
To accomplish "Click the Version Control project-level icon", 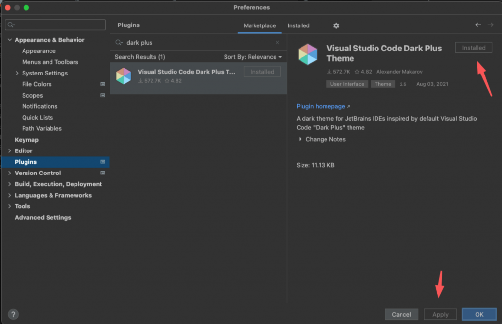I will (103, 173).
